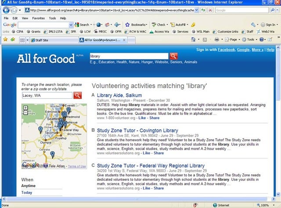Image resolution: width=281 pixels, height=208 pixels.
Task: Refresh the page with the green arrows icon
Action: click(203, 10)
